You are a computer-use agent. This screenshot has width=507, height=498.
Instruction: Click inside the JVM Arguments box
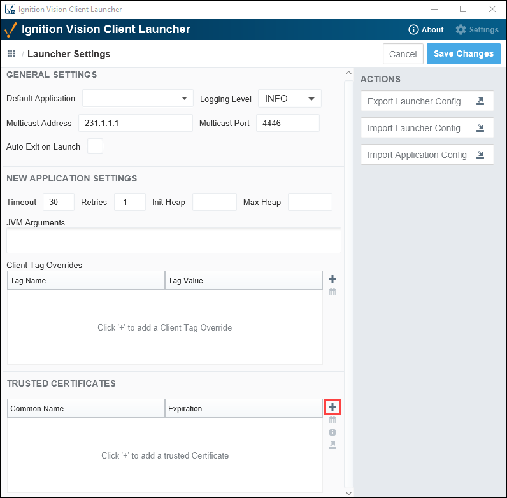[174, 241]
